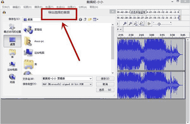Click the Fit Project zoom icon
The height and width of the screenshot is (124, 190).
point(141,24)
